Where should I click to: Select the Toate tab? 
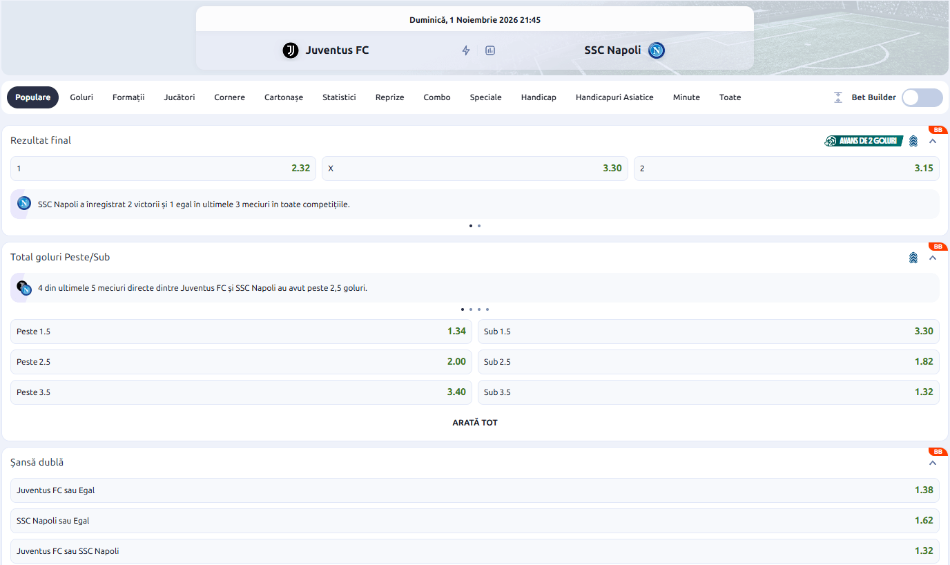point(730,97)
